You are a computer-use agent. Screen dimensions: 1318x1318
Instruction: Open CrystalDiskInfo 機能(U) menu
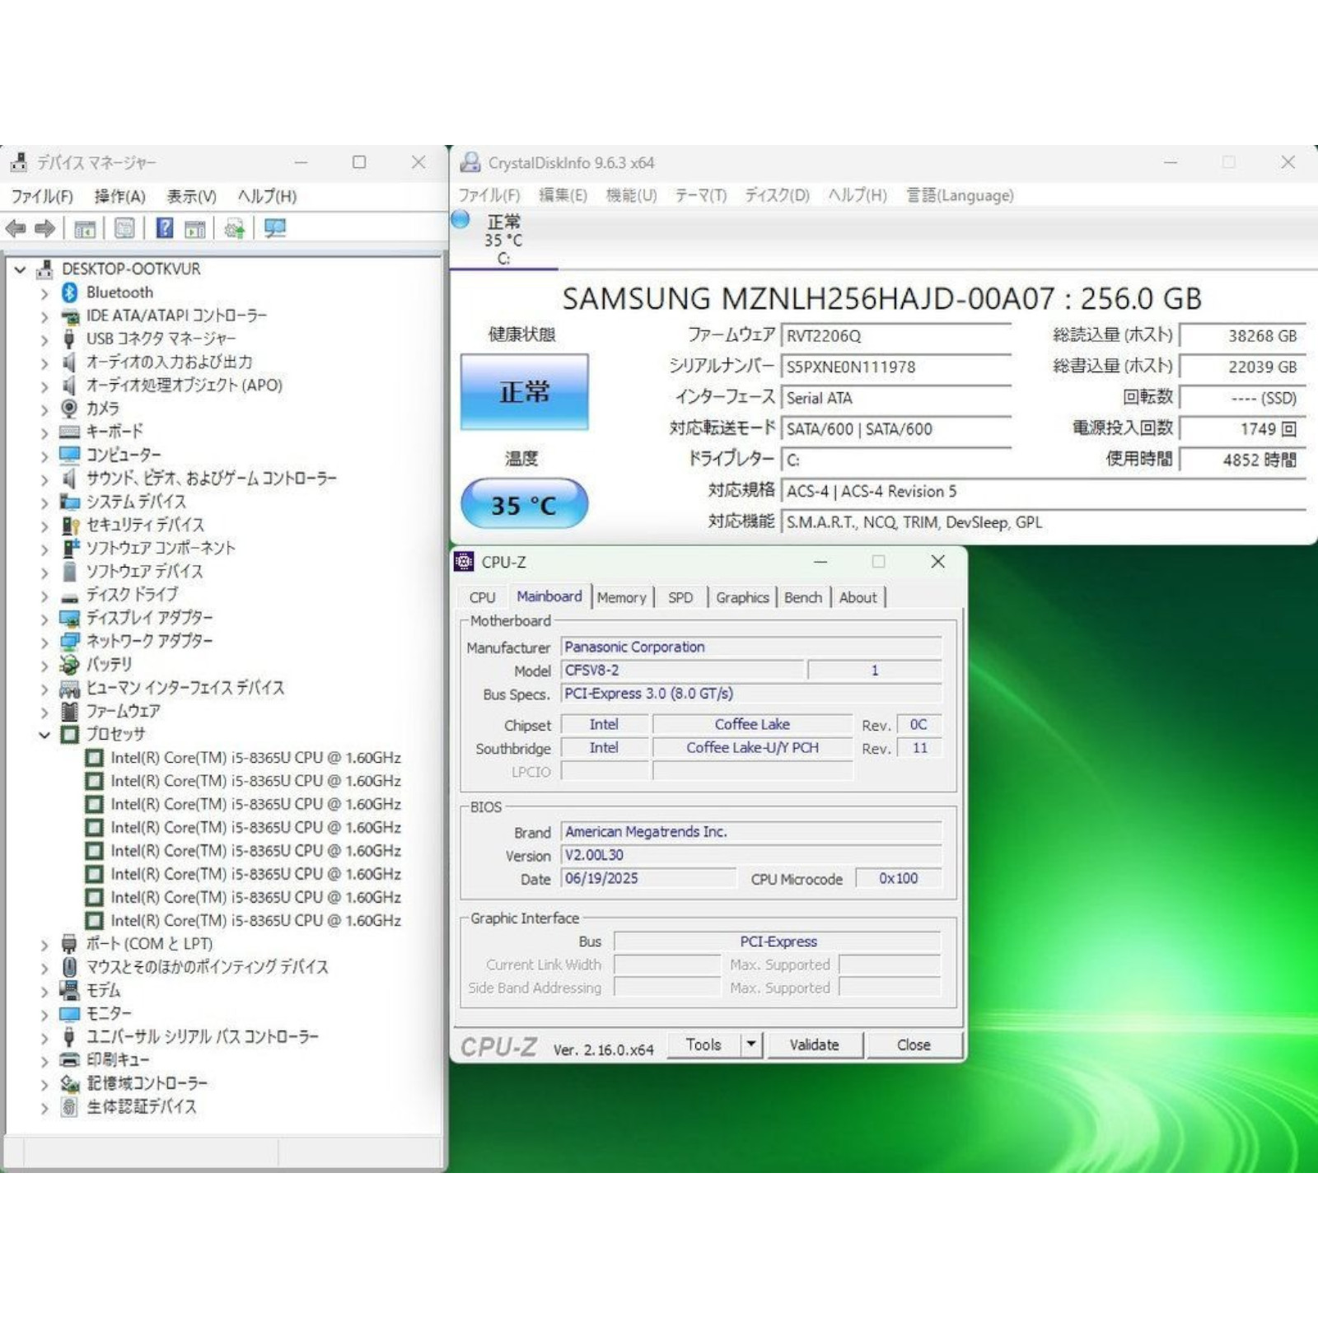pos(632,195)
